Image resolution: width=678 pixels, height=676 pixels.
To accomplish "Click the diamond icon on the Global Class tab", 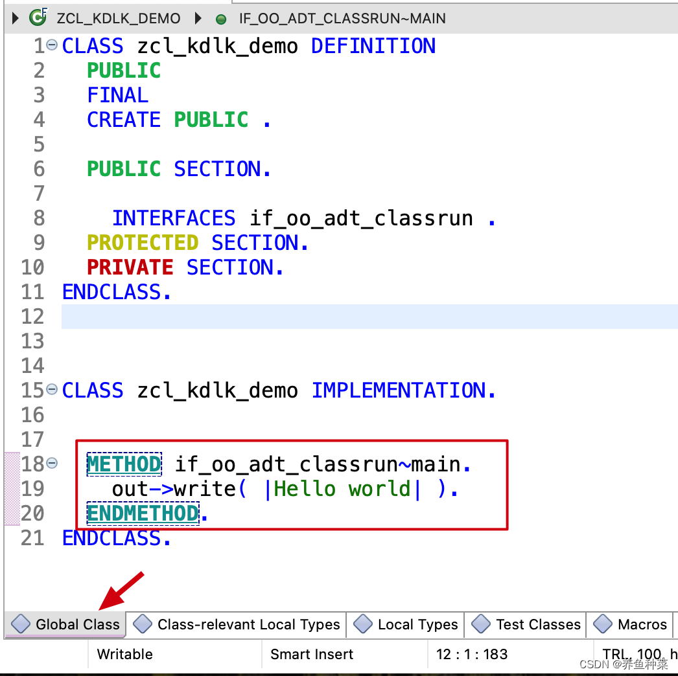I will (x=20, y=624).
